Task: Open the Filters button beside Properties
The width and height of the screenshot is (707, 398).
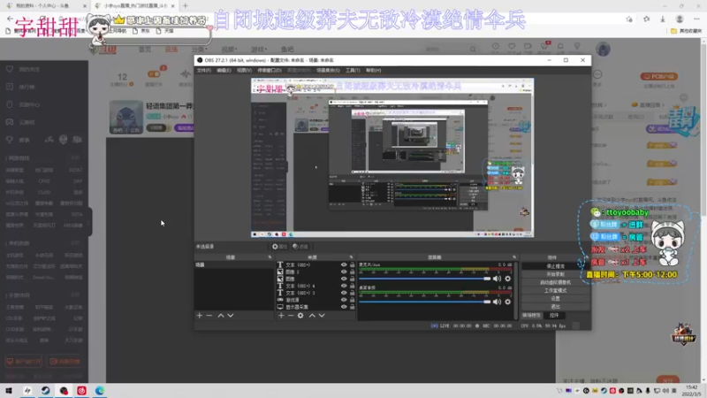Action: 300,247
